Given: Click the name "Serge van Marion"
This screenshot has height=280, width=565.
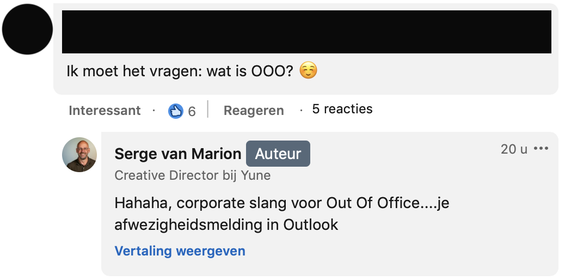Looking at the screenshot, I should (178, 154).
